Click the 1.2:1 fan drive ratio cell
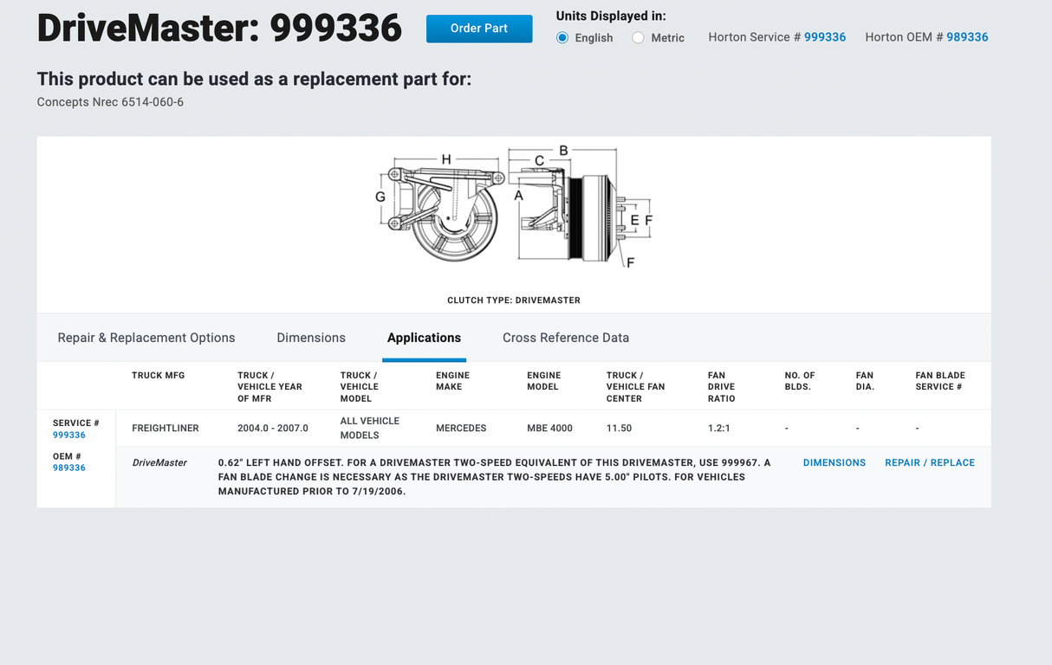Screen dimensions: 1052x665 718,427
